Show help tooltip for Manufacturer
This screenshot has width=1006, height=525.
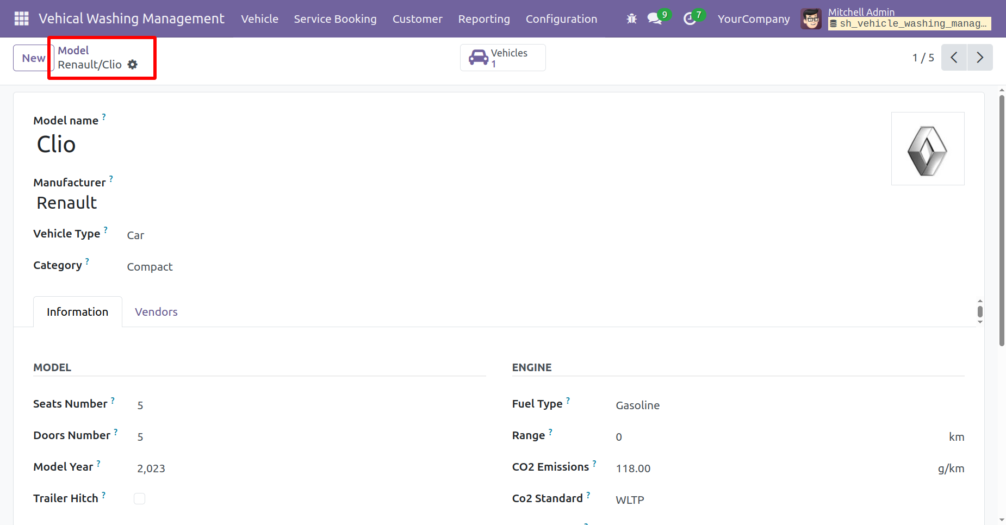click(x=111, y=179)
